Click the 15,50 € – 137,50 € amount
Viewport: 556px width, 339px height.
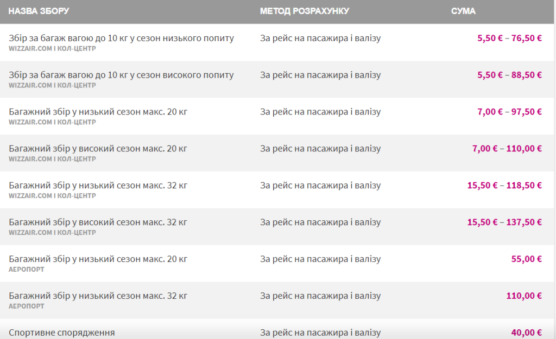504,222
